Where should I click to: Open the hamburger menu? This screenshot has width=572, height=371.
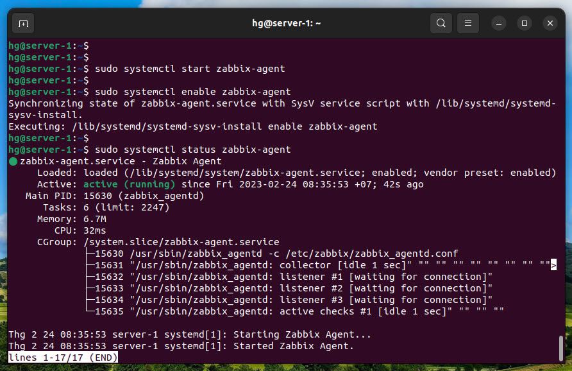(x=468, y=23)
